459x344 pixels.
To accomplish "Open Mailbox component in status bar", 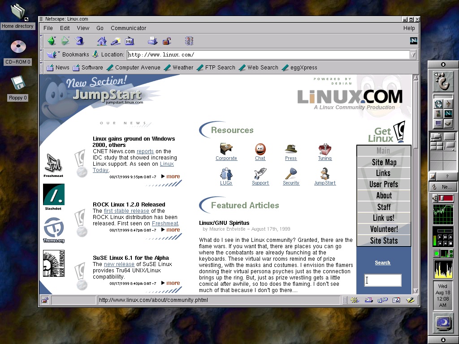I will click(x=368, y=300).
